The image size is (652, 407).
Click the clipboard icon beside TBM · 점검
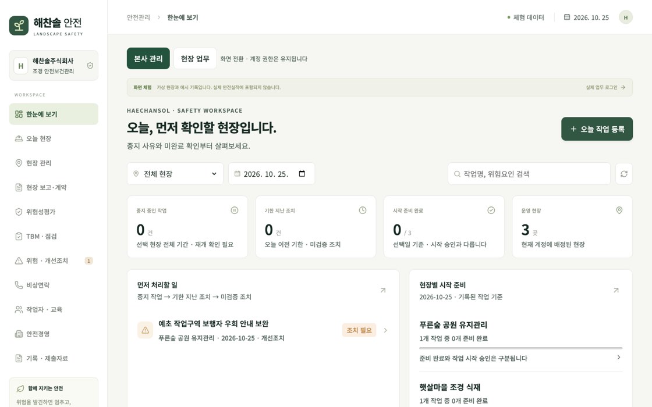tap(19, 236)
